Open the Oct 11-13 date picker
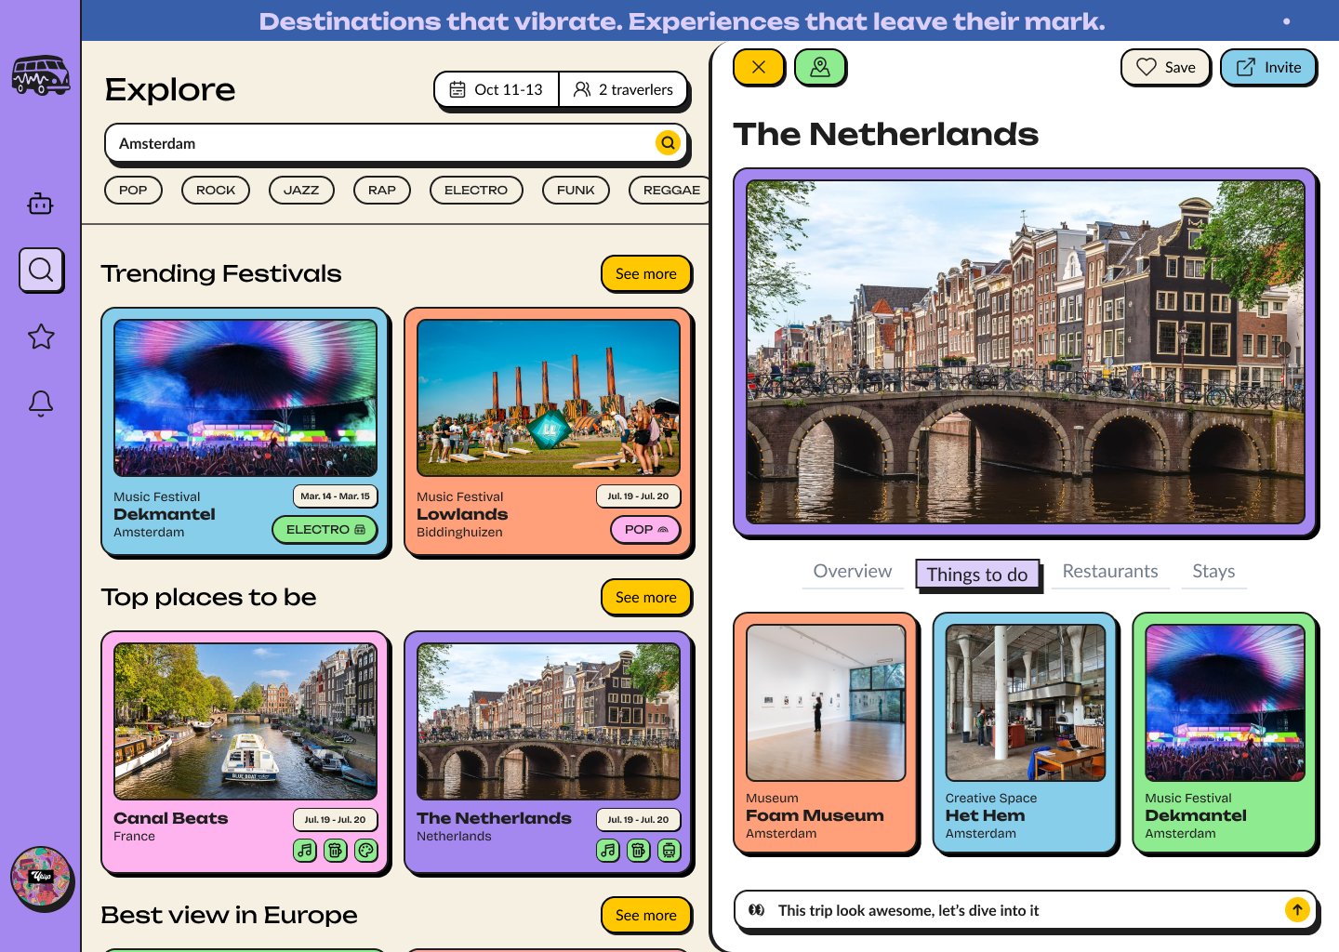The width and height of the screenshot is (1339, 952). pyautogui.click(x=497, y=89)
